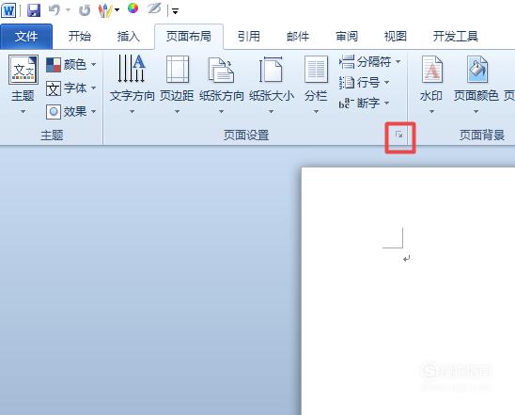Click the 水印 Watermark icon
The height and width of the screenshot is (415, 515).
432,69
